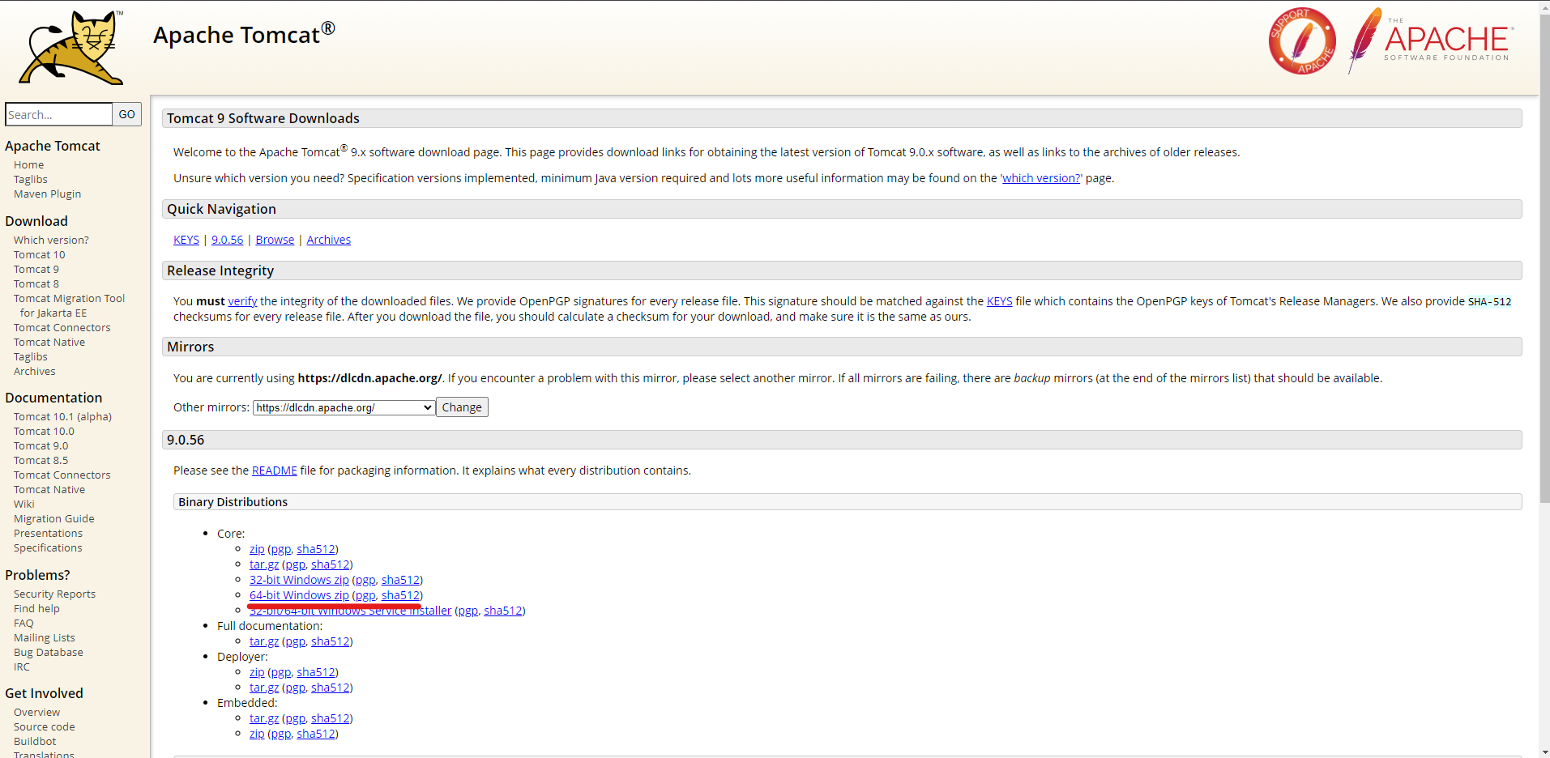The width and height of the screenshot is (1550, 758).
Task: Download the Embedded zip file
Action: (257, 734)
